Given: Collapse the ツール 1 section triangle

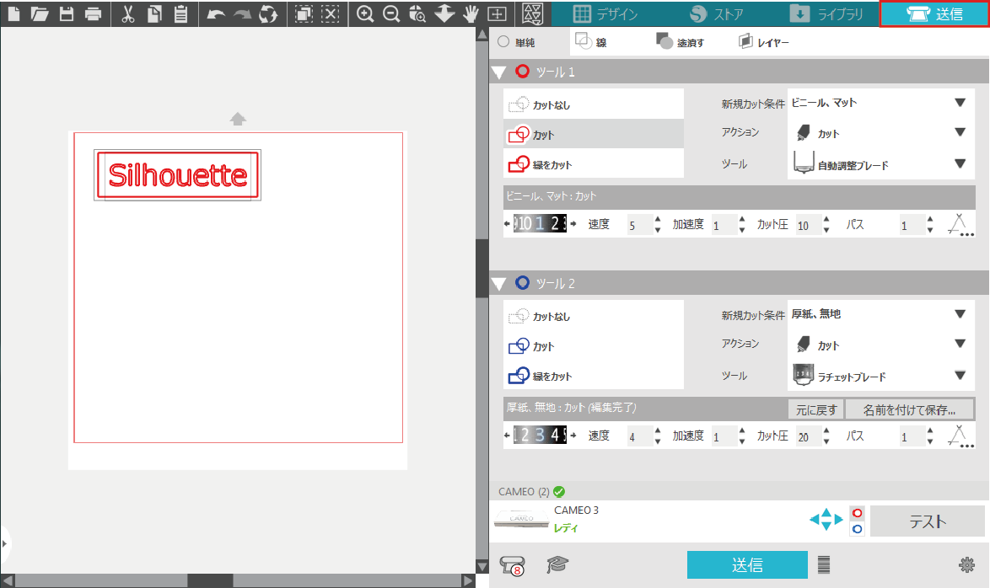Looking at the screenshot, I should click(499, 72).
